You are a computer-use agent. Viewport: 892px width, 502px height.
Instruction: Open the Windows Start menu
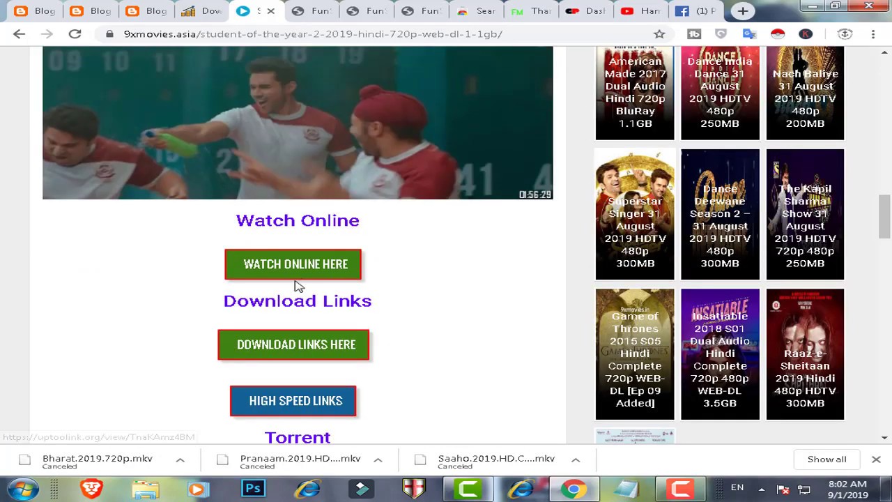pos(23,488)
